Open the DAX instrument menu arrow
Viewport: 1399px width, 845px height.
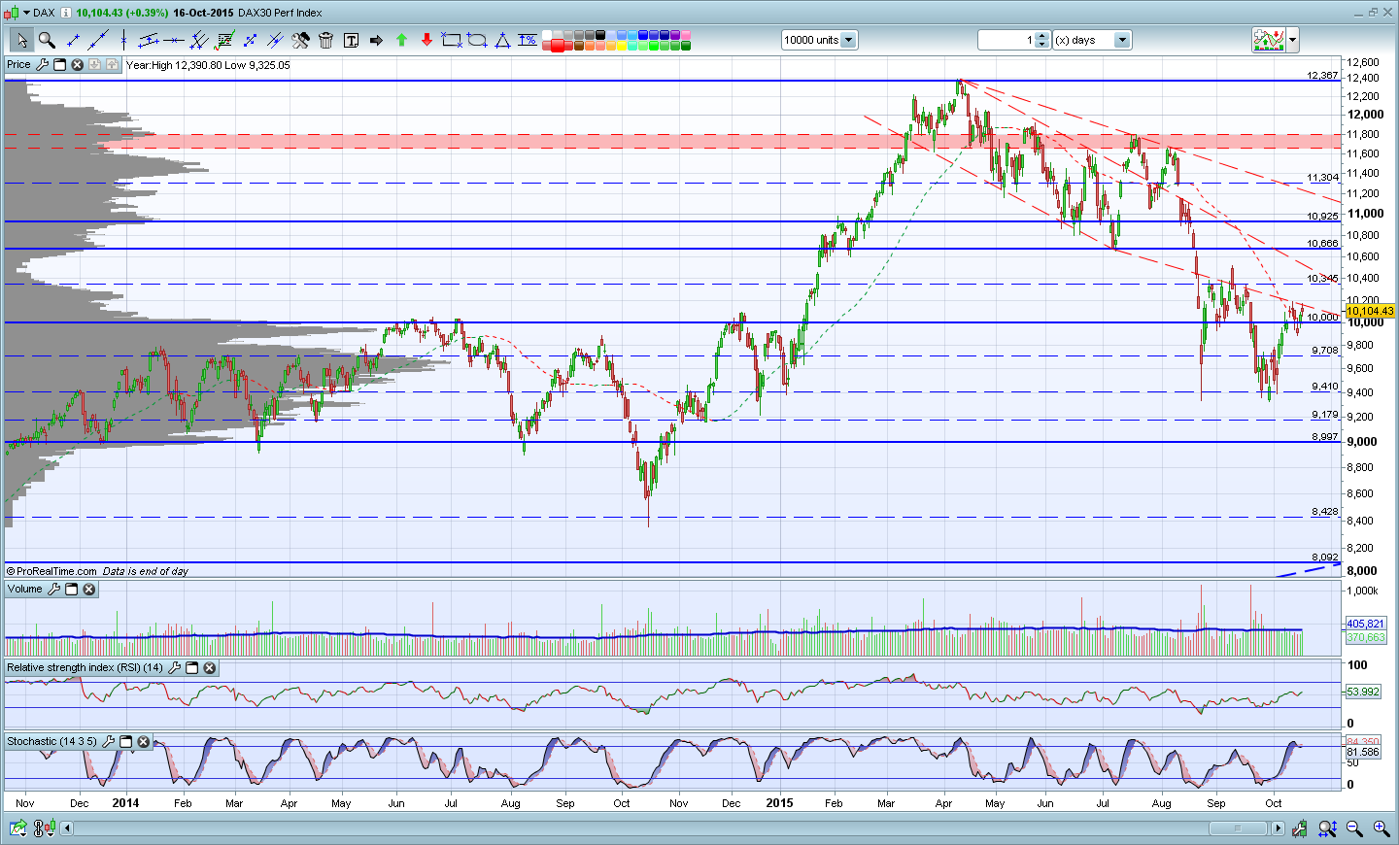pos(25,14)
